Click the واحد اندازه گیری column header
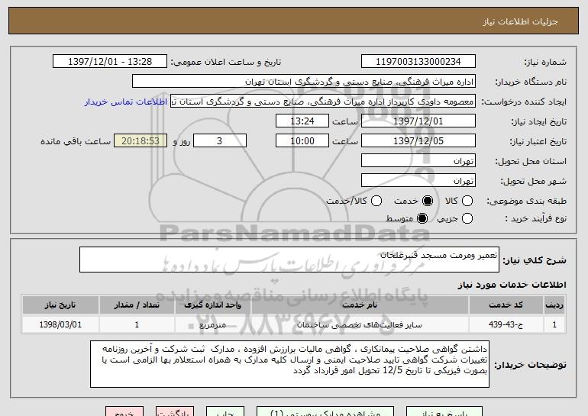The image size is (588, 416). pos(212,305)
